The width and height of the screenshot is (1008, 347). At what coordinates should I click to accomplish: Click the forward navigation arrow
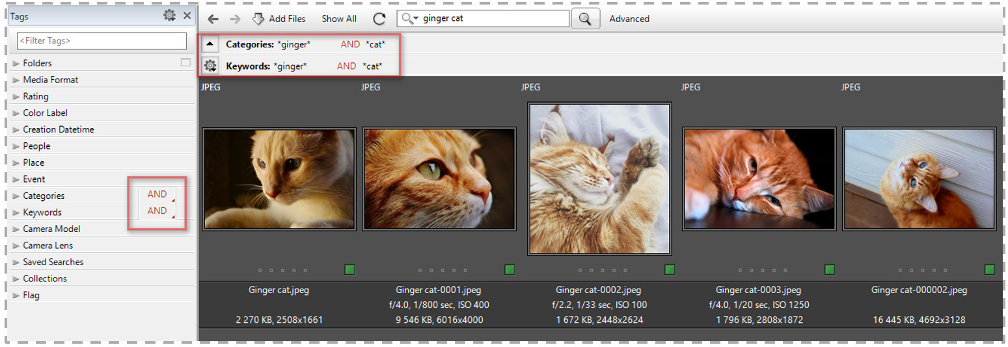(235, 19)
